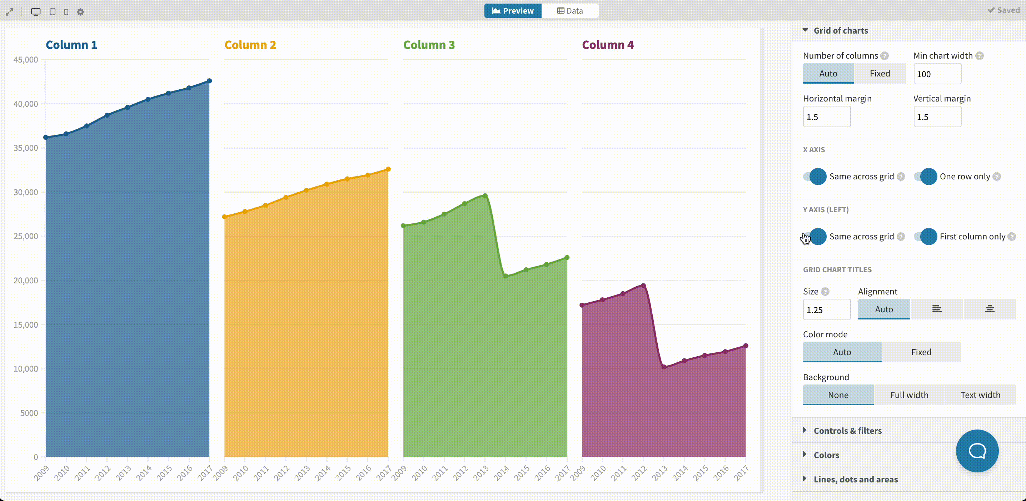
Task: Switch to tablet preview icon
Action: pyautogui.click(x=53, y=12)
